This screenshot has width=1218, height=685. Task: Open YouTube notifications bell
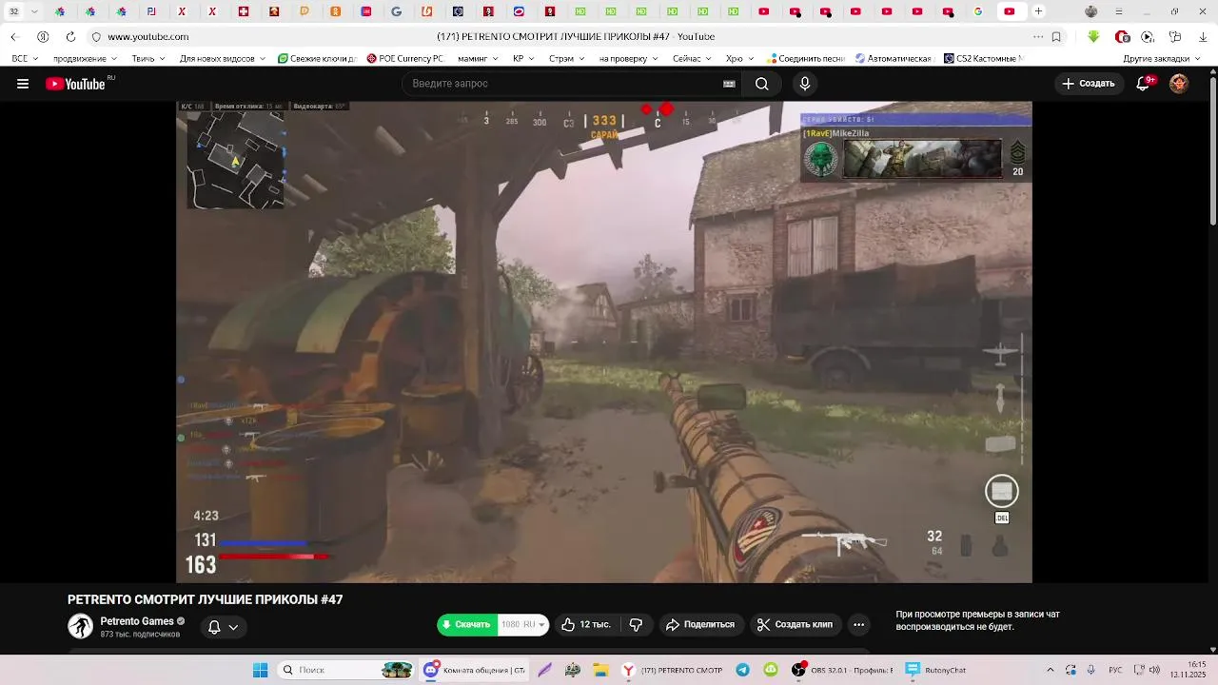click(x=1144, y=84)
